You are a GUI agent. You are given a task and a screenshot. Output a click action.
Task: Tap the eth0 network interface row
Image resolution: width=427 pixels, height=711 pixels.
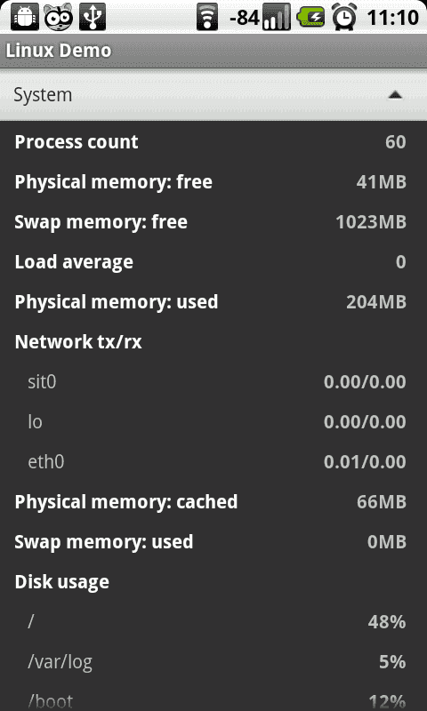(213, 461)
